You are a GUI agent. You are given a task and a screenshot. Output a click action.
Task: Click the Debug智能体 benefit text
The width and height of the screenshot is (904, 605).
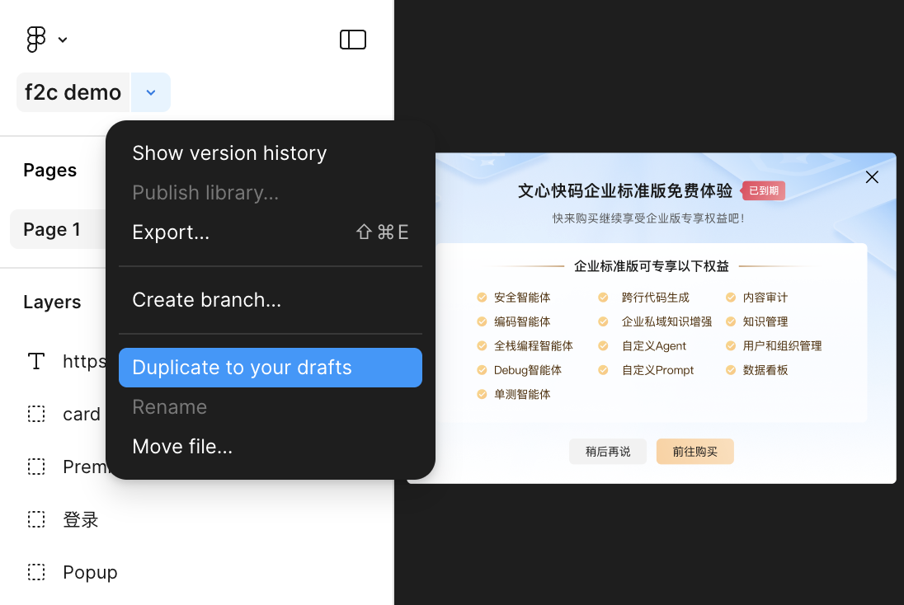tap(528, 370)
